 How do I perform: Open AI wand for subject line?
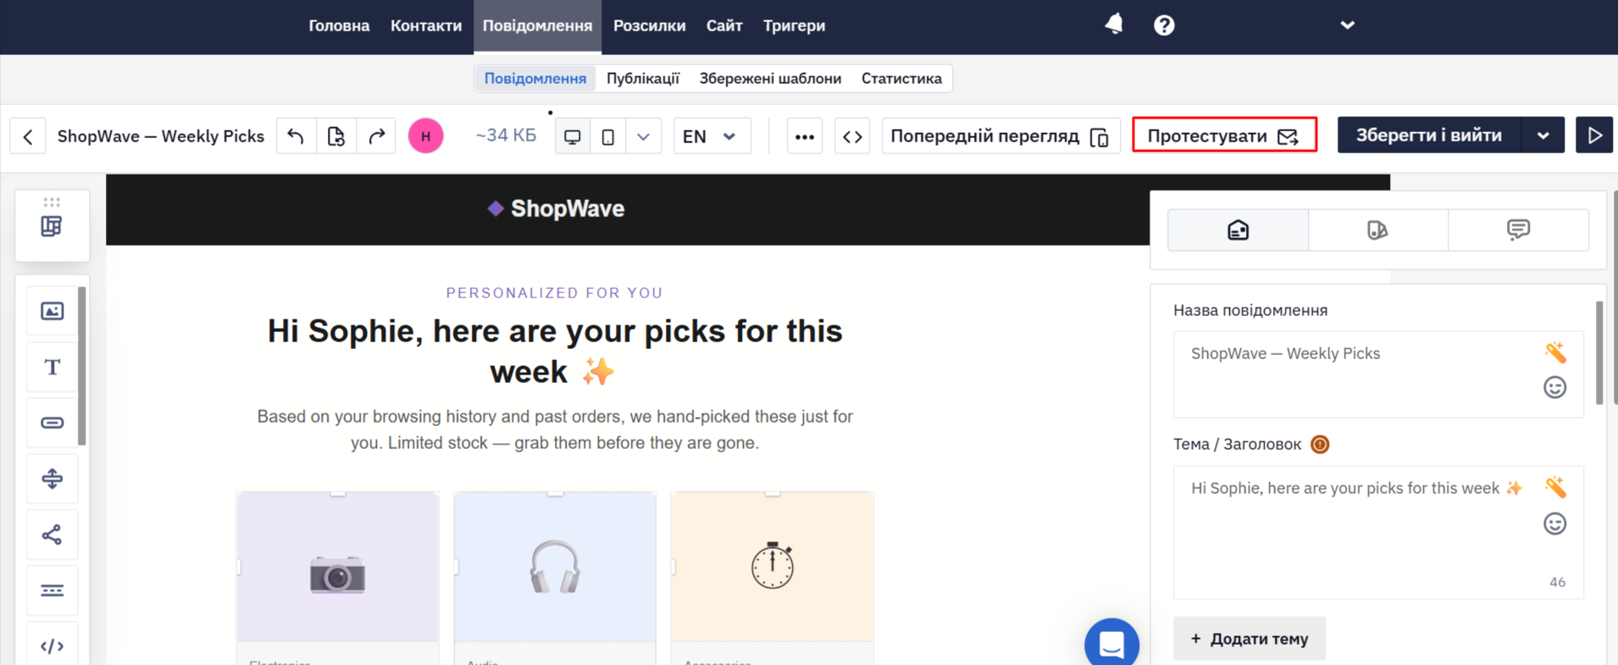tap(1555, 487)
